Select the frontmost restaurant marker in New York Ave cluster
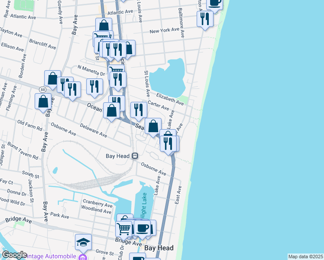The width and height of the screenshot is (324, 260). coord(118,50)
